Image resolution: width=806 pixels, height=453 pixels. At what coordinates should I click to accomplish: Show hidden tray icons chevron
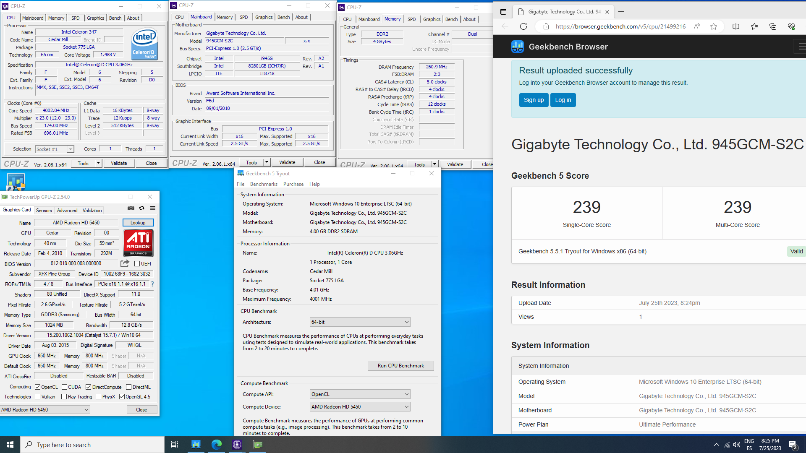pos(716,445)
